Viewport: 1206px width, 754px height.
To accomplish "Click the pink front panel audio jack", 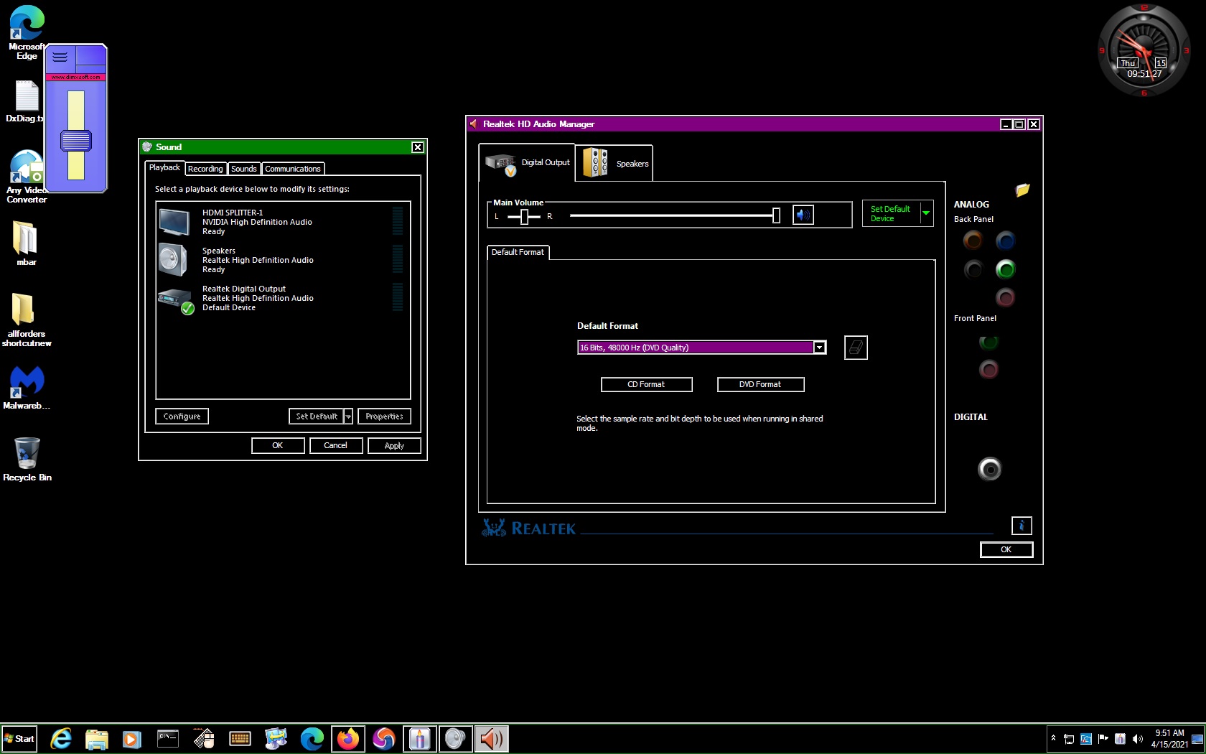I will point(988,370).
